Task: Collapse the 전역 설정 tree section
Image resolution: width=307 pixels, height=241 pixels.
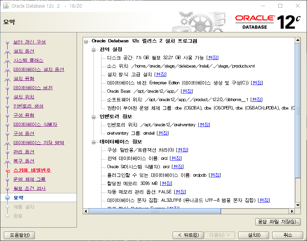Action: (x=93, y=50)
